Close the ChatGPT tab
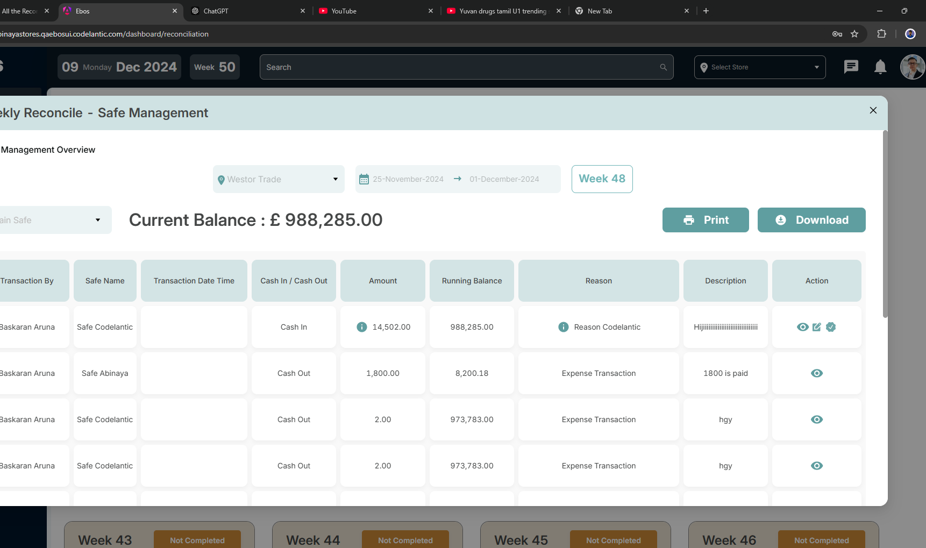Viewport: 926px width, 548px height. tap(303, 11)
